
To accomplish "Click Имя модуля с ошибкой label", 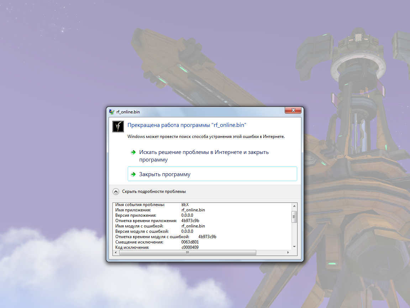I will pyautogui.click(x=140, y=226).
